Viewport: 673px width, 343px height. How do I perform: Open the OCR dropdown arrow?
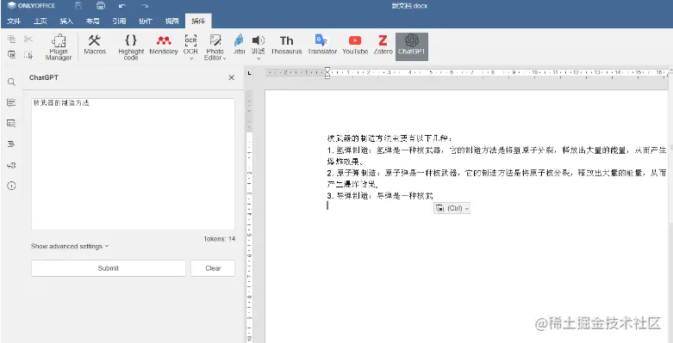(x=191, y=59)
